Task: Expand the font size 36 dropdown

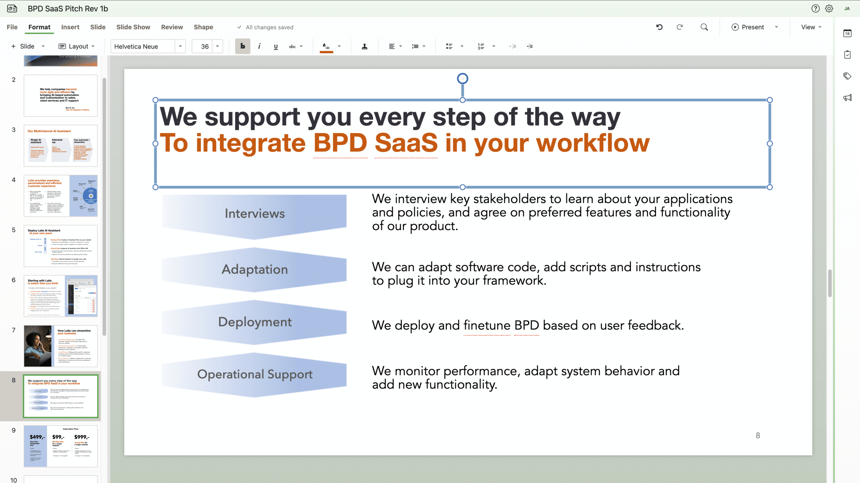Action: 218,46
